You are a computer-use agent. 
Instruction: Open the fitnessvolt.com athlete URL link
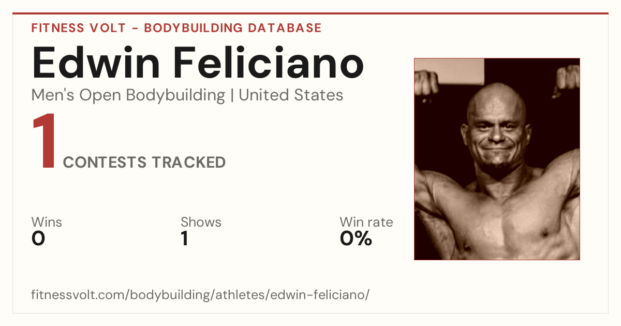click(x=200, y=295)
